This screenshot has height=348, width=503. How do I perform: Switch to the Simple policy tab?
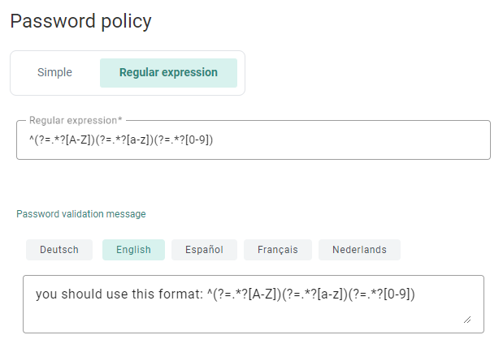(54, 72)
